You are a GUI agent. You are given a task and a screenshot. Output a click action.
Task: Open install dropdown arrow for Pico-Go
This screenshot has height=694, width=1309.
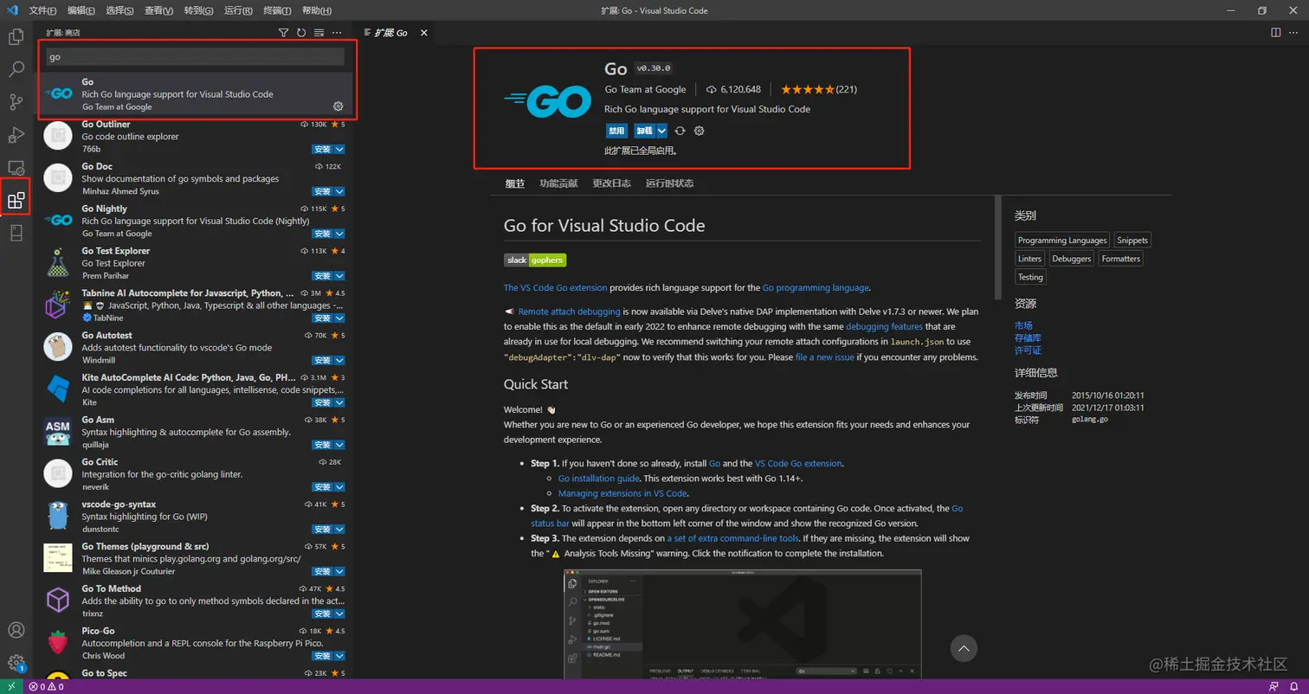(340, 656)
